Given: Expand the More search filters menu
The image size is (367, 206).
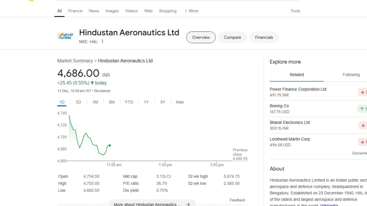Looking at the screenshot, I should click(192, 11).
